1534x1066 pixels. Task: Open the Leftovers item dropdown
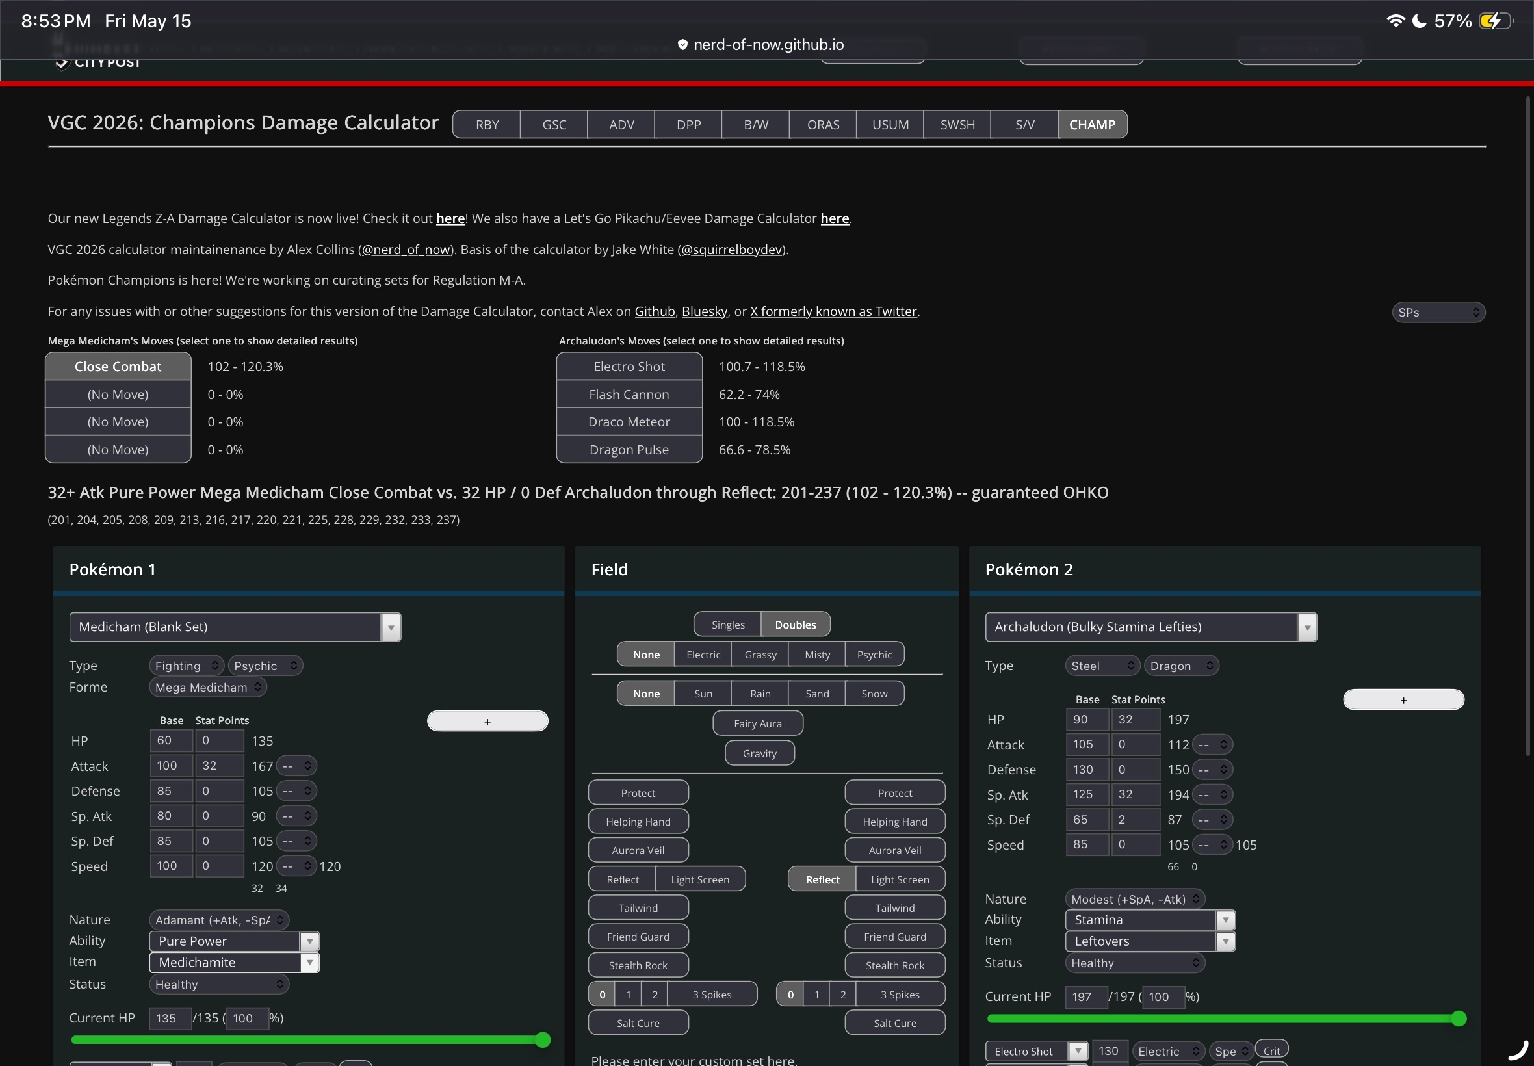coord(1150,941)
